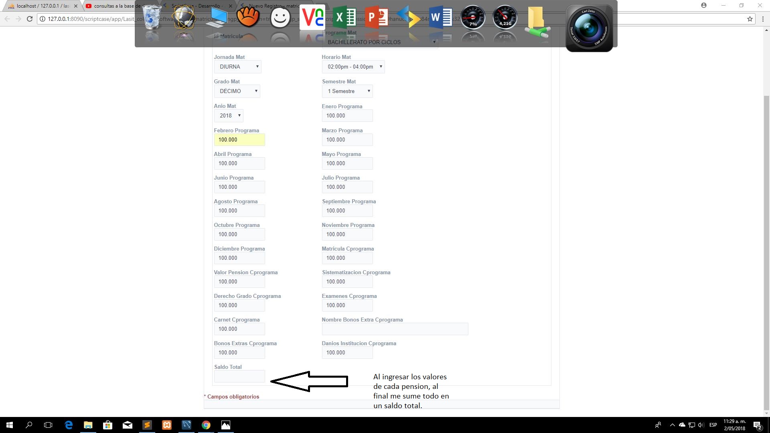Click the empty Saldo Total field
The width and height of the screenshot is (770, 433).
coord(239,376)
